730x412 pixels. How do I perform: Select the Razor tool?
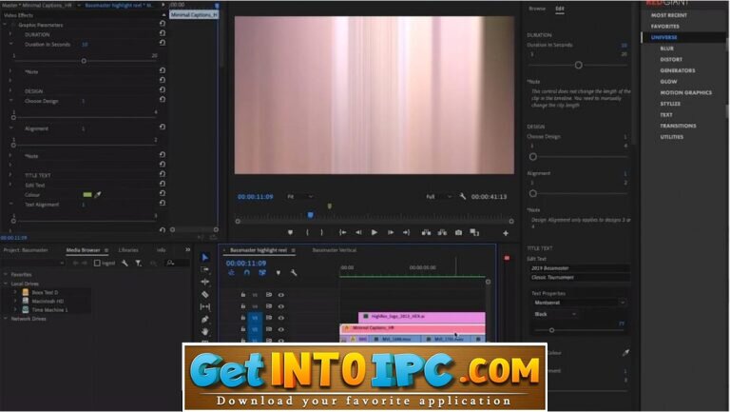[x=205, y=295]
